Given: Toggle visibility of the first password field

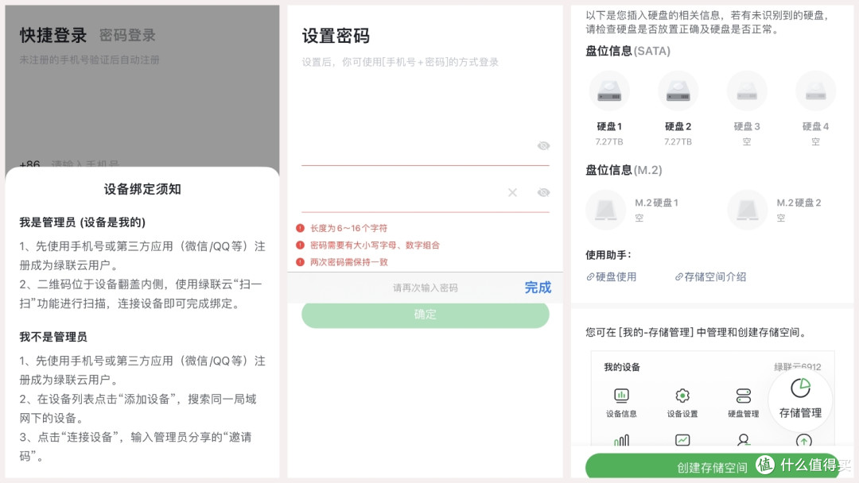Looking at the screenshot, I should click(x=543, y=145).
